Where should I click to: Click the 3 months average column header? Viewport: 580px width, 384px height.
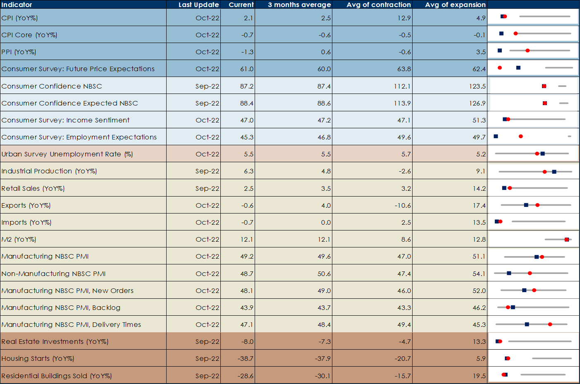click(299, 5)
